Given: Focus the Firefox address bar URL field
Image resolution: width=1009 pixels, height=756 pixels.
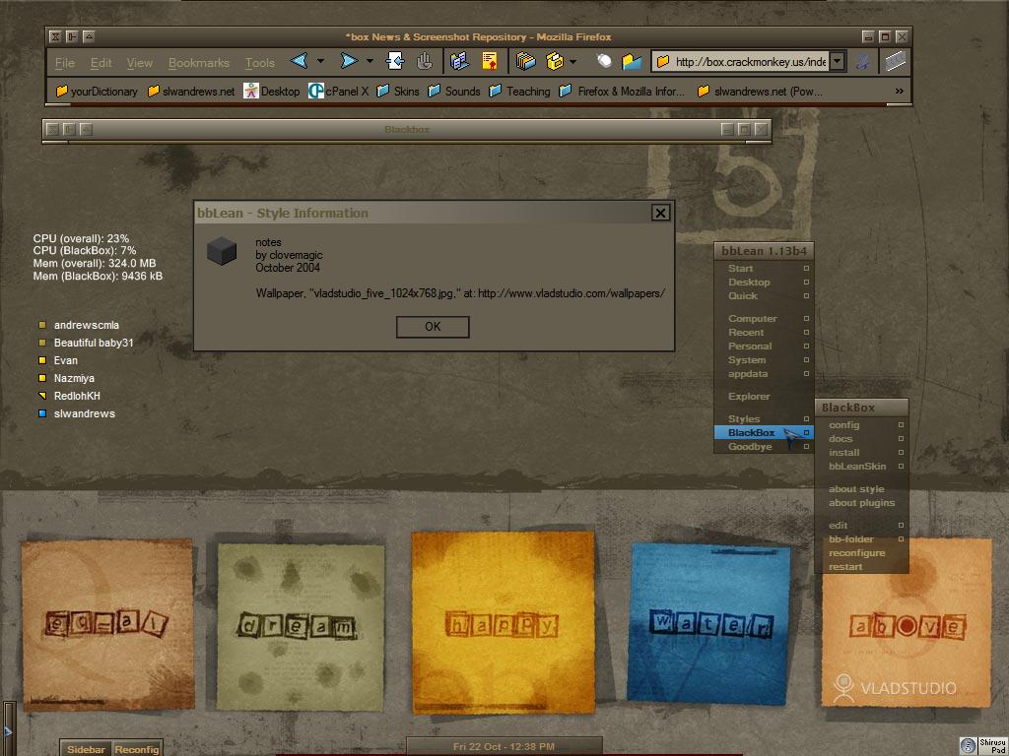Looking at the screenshot, I should pyautogui.click(x=741, y=62).
